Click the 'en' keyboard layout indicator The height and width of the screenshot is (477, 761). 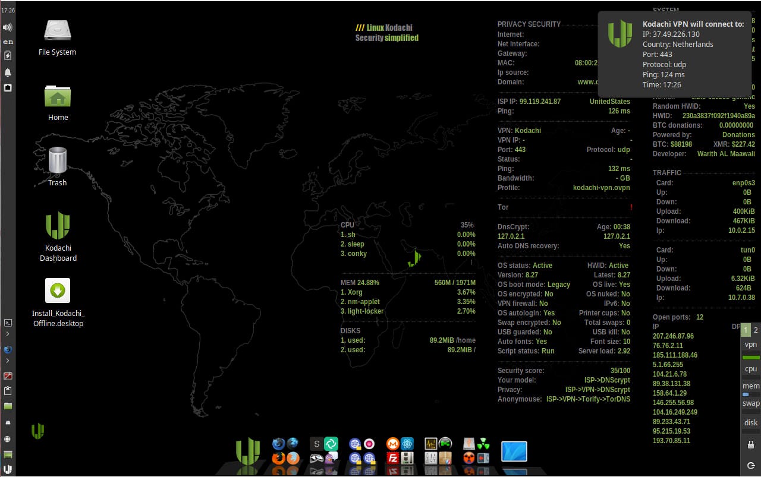tap(8, 42)
